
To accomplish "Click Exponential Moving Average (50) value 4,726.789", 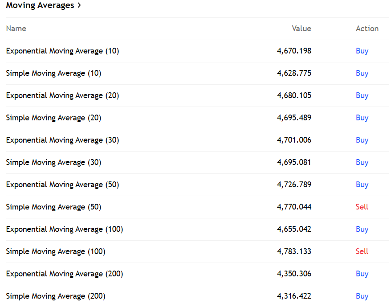I will point(294,185).
